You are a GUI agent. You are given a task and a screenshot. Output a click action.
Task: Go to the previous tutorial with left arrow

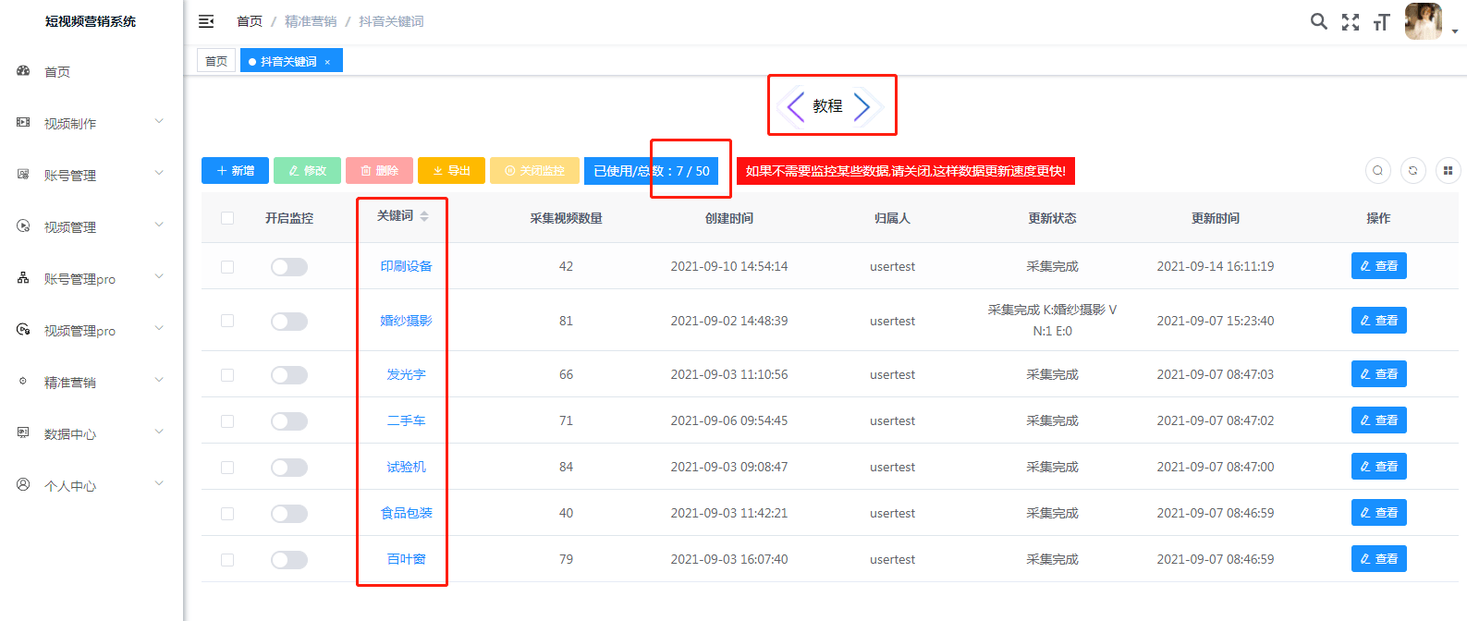coord(795,106)
